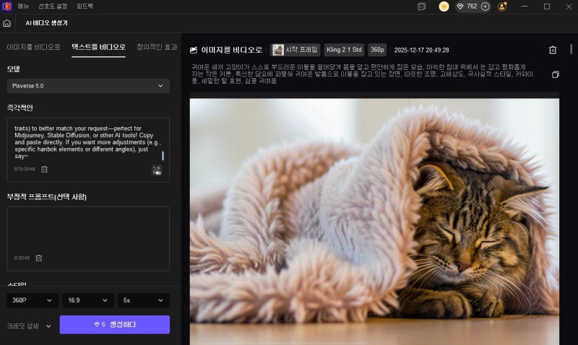Clear the prompt text with trash icon
The height and width of the screenshot is (345, 578).
tap(44, 169)
